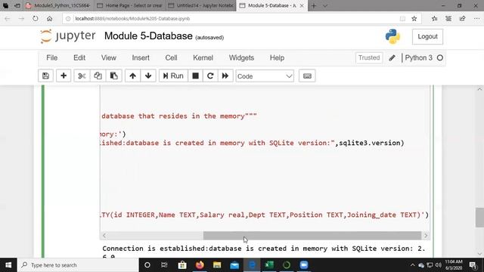Restart kernel and run all cells icon
This screenshot has height=272, width=484.
(x=225, y=76)
